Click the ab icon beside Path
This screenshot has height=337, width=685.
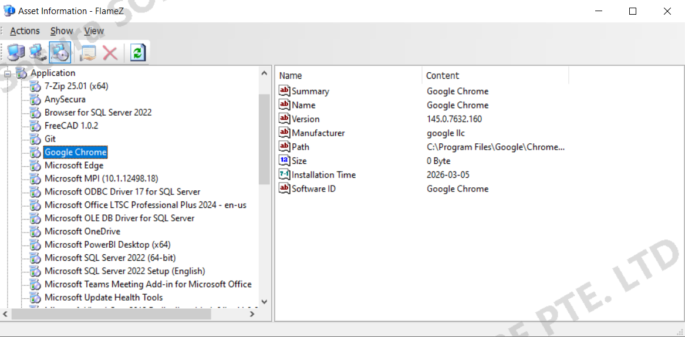click(x=285, y=147)
